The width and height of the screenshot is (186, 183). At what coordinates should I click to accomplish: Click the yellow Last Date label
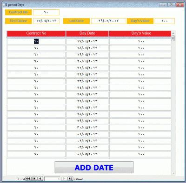[x=76, y=21]
